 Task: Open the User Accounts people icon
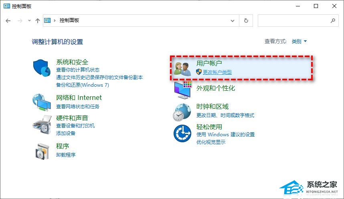click(x=182, y=69)
